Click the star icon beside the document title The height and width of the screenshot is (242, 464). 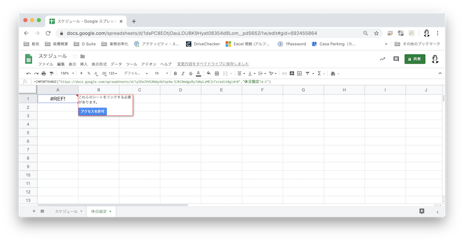(x=74, y=56)
